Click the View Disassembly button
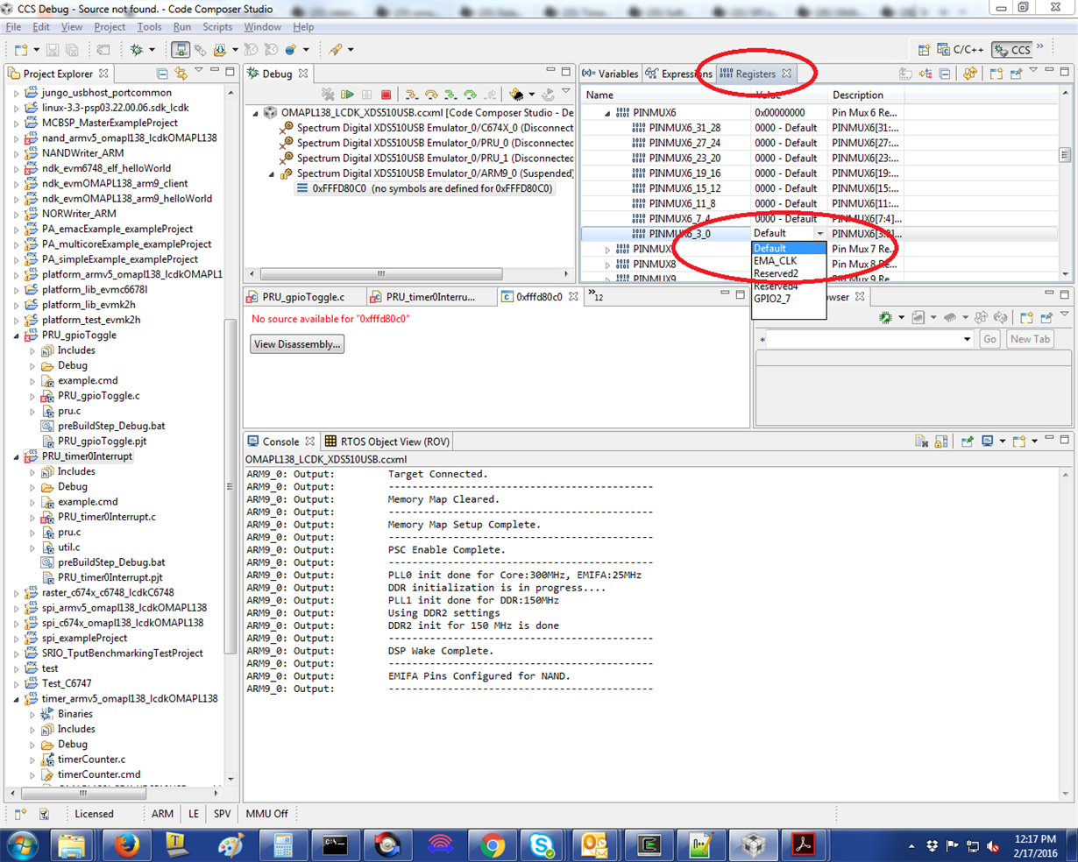The image size is (1078, 862). pos(297,344)
